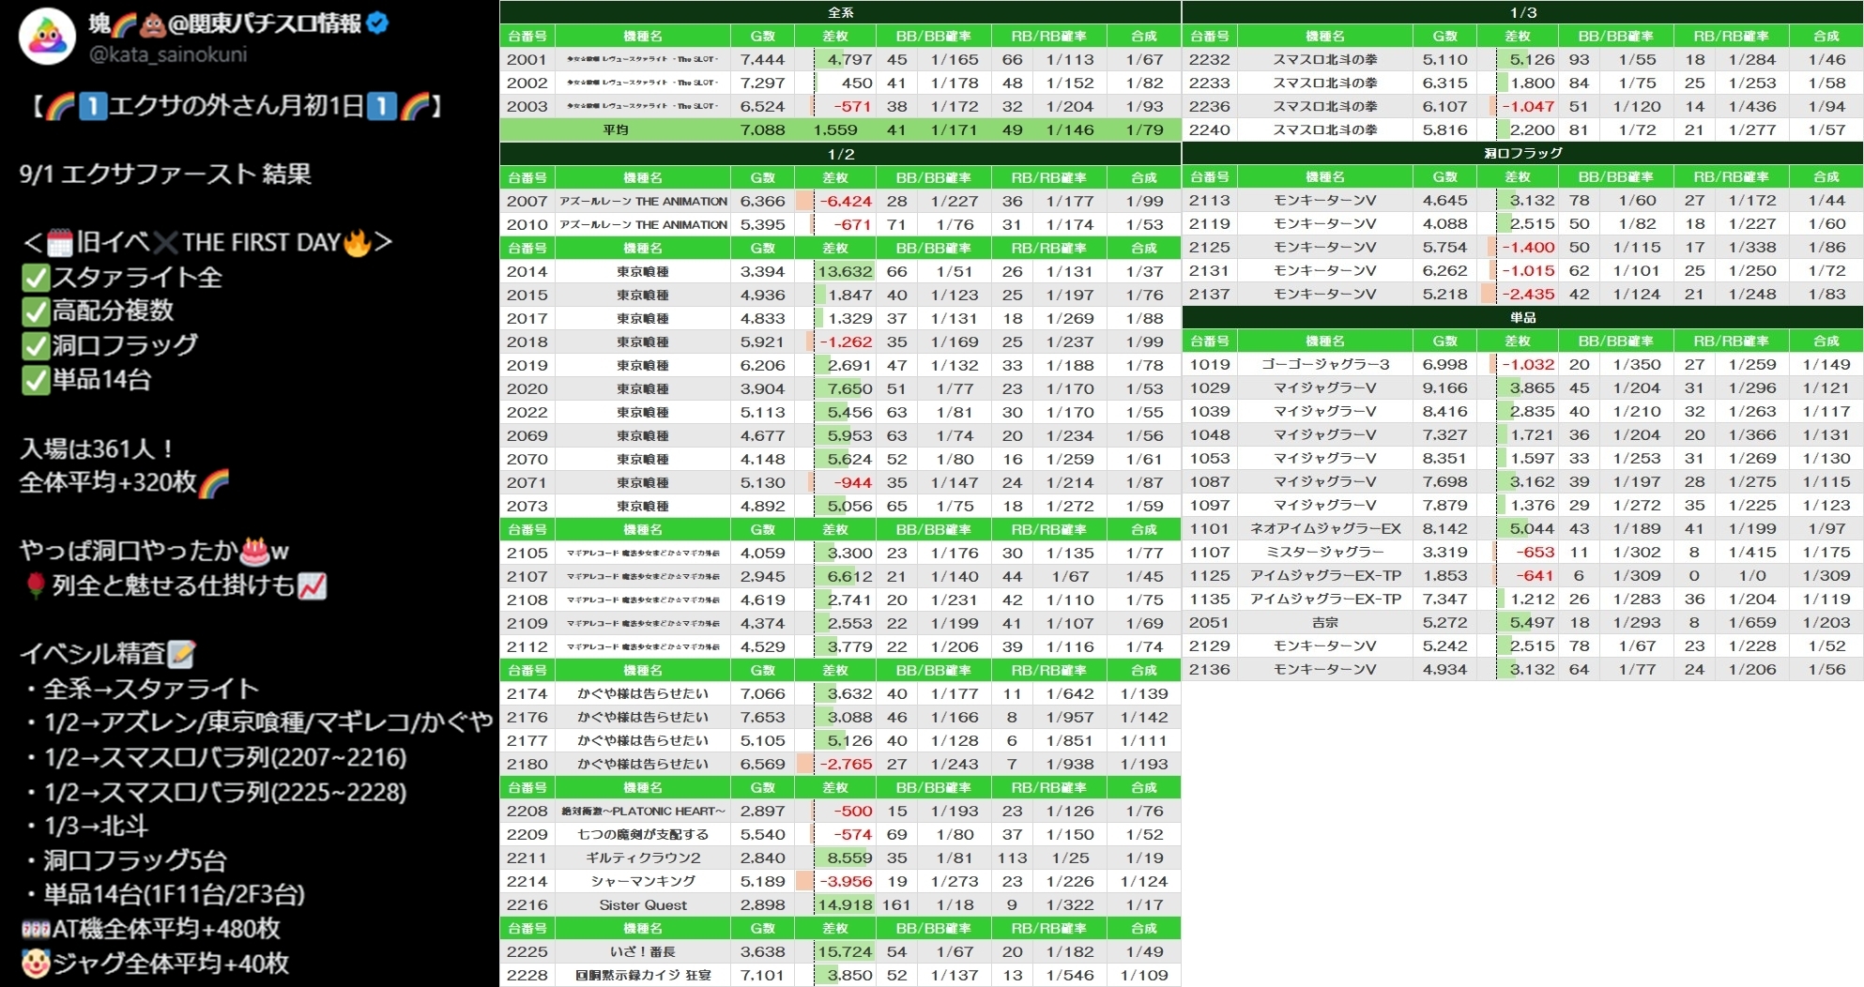Click the 5.497 difference value in 吉宗 row
This screenshot has height=987, width=1864.
[1532, 622]
